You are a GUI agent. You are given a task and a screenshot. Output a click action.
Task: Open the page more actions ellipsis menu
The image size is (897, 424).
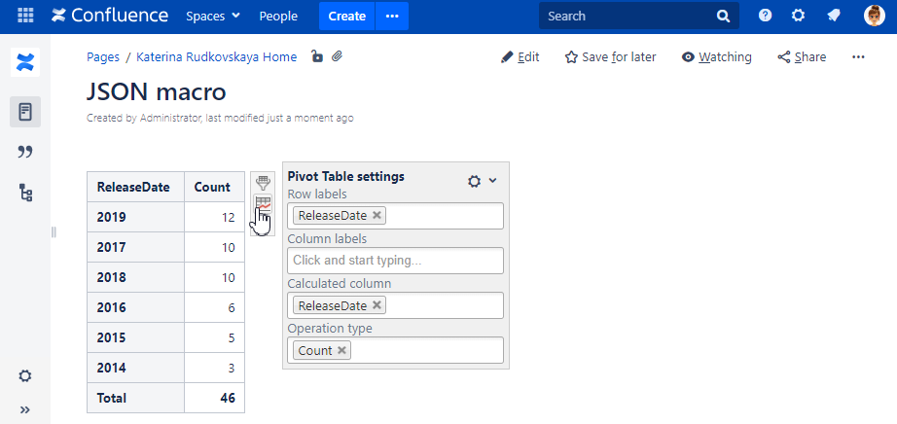click(858, 57)
